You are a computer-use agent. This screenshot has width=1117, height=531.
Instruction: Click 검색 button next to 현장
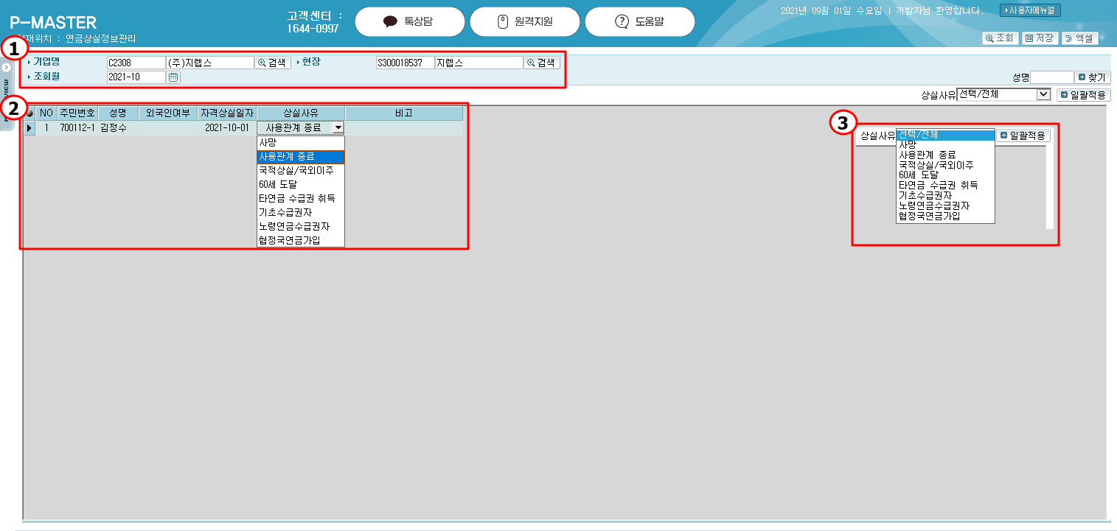tap(541, 63)
